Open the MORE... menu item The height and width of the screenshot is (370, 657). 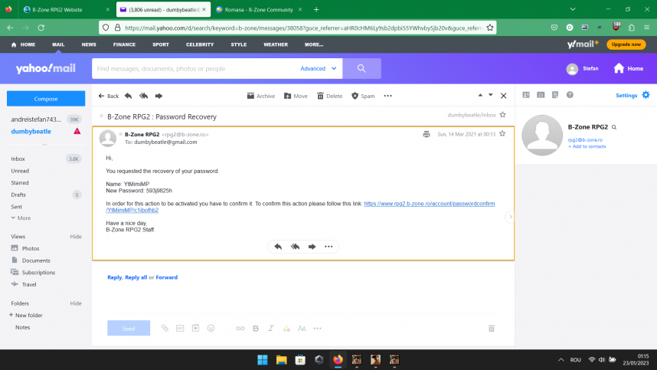[x=314, y=44]
